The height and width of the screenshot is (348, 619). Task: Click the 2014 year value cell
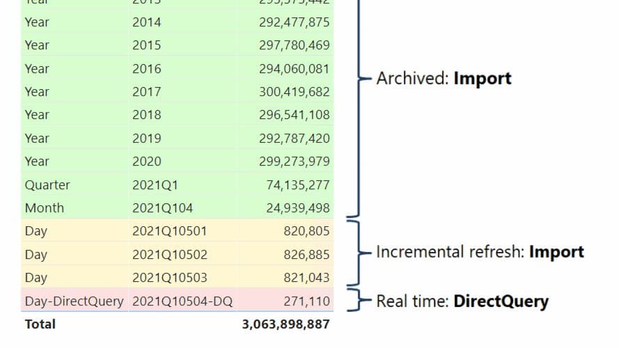click(146, 22)
